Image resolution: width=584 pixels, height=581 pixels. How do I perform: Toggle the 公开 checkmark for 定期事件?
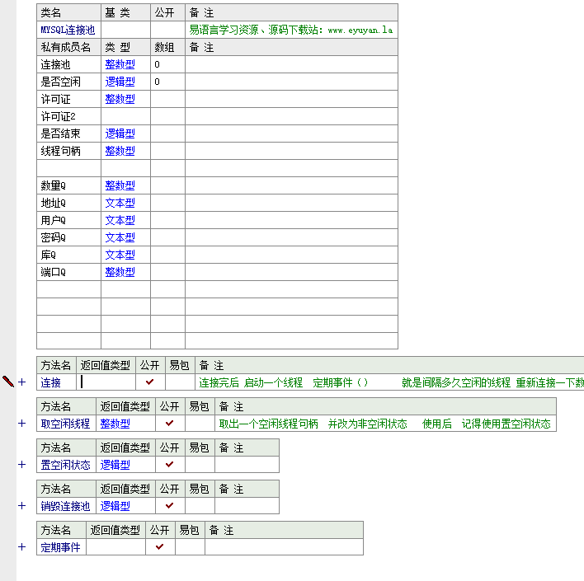[x=159, y=547]
